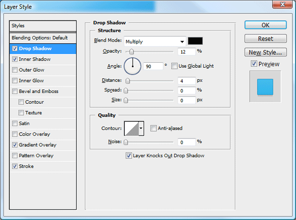Enable the Pattern Overlay checkbox
The height and width of the screenshot is (220, 296).
(15, 156)
